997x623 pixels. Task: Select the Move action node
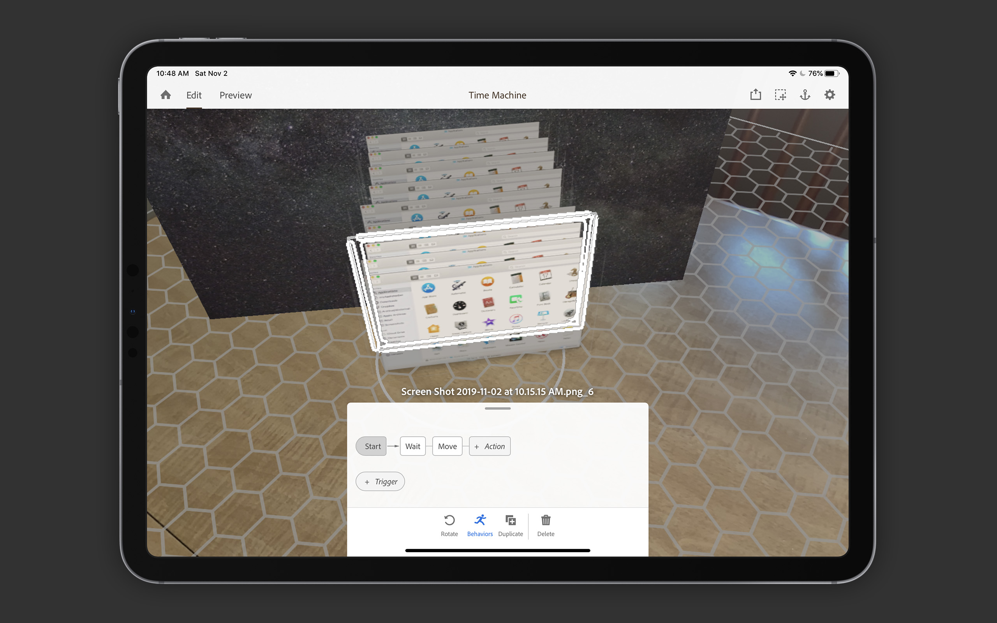[x=447, y=446]
